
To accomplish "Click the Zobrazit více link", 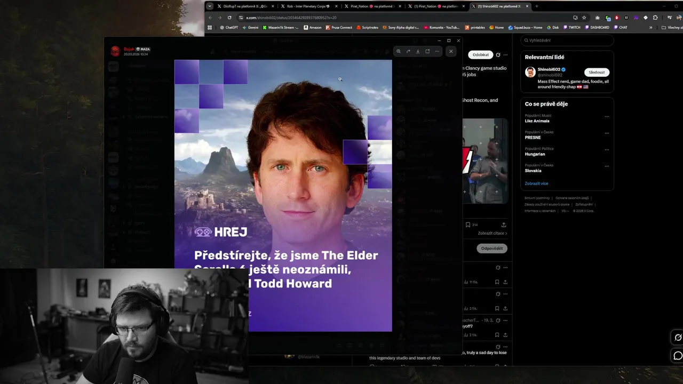I will point(536,183).
